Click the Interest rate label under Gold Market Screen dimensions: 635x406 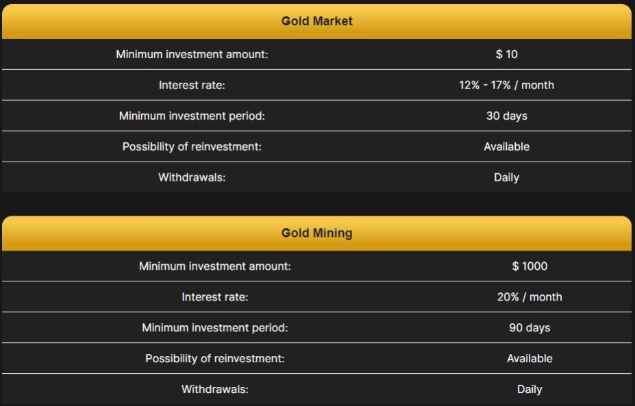192,85
